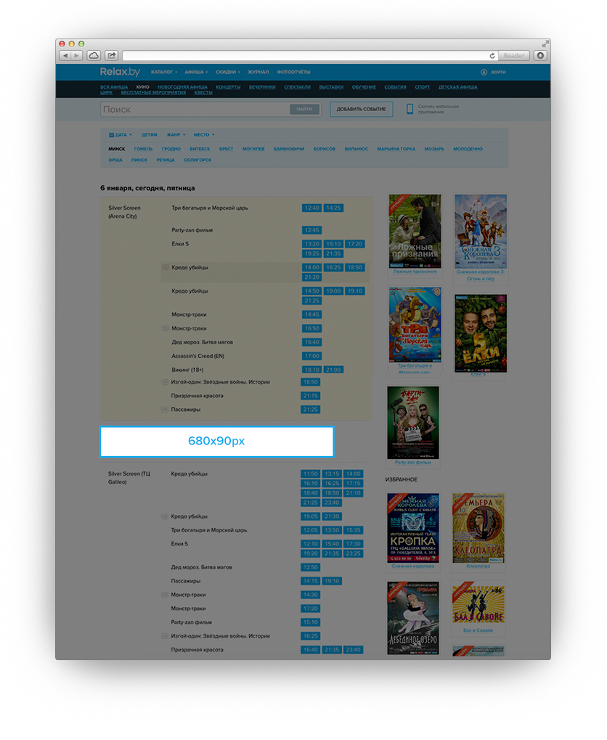Open the Фотоотчёты menu item
This screenshot has width=607, height=740.
[293, 72]
